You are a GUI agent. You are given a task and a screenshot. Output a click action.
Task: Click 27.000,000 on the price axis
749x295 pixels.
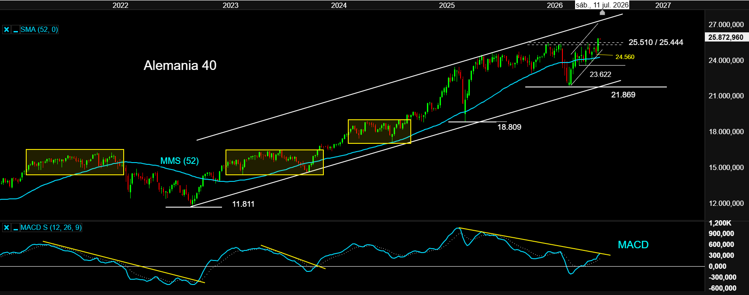[x=726, y=25]
